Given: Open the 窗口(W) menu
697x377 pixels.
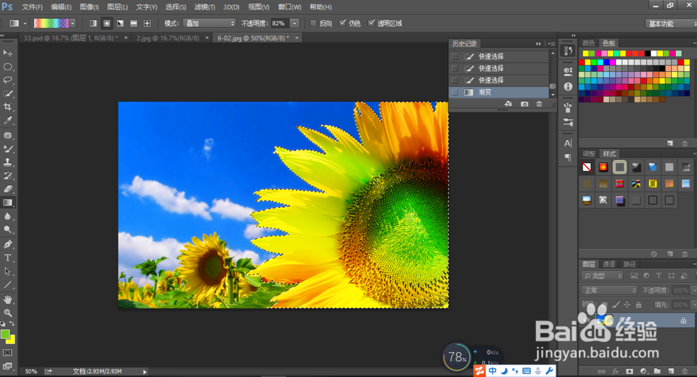Looking at the screenshot, I should (289, 7).
